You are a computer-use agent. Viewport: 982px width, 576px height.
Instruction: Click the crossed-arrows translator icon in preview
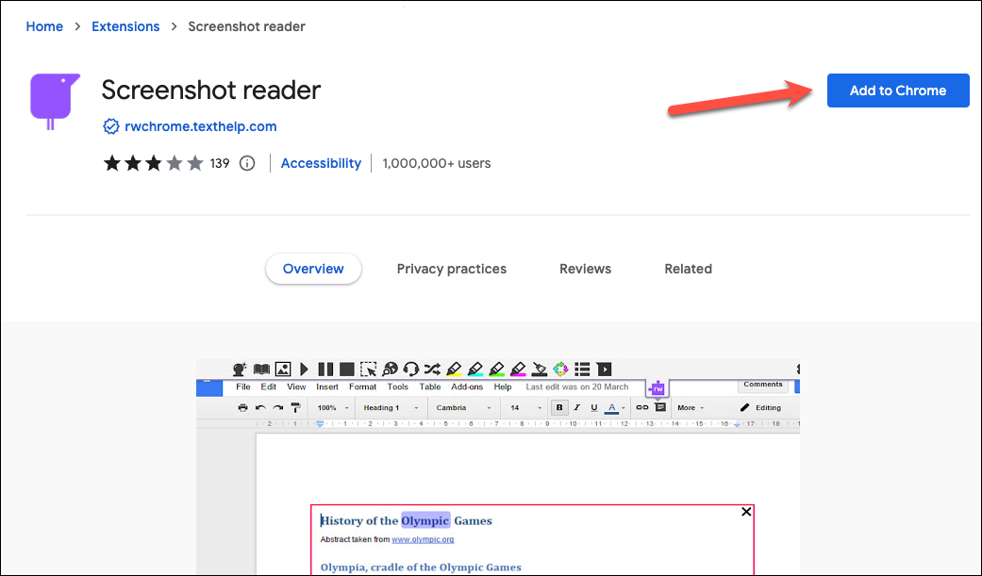(432, 369)
